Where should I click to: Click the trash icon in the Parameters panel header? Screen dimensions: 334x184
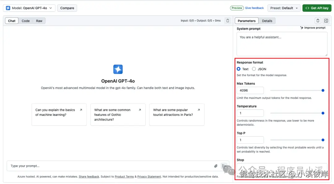pos(318,21)
